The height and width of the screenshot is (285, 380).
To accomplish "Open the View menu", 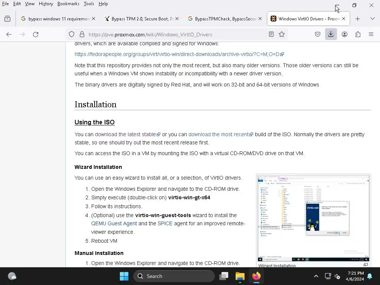I will pos(30,4).
